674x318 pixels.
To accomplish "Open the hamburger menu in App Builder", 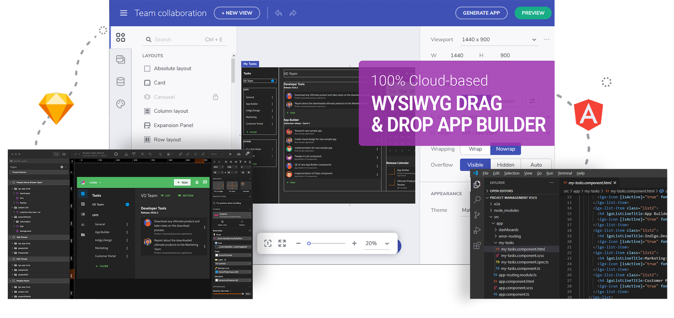I will click(x=124, y=13).
